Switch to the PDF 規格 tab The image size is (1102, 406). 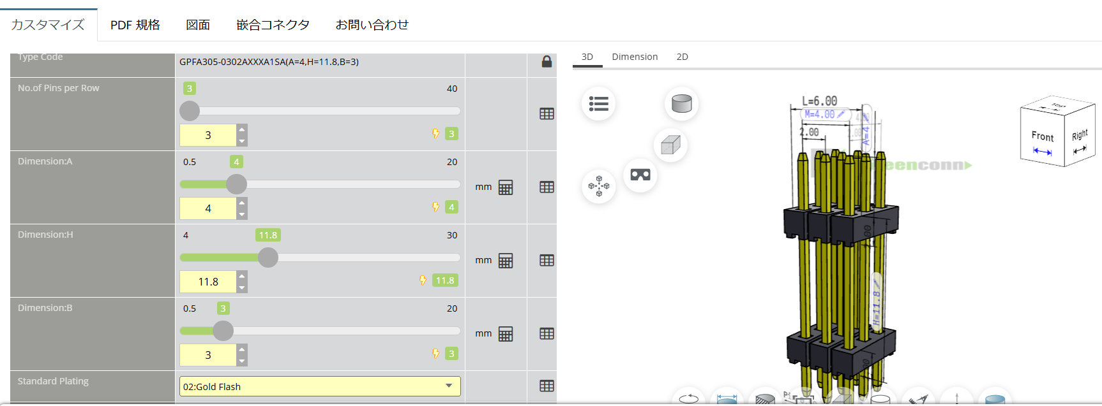(x=135, y=25)
